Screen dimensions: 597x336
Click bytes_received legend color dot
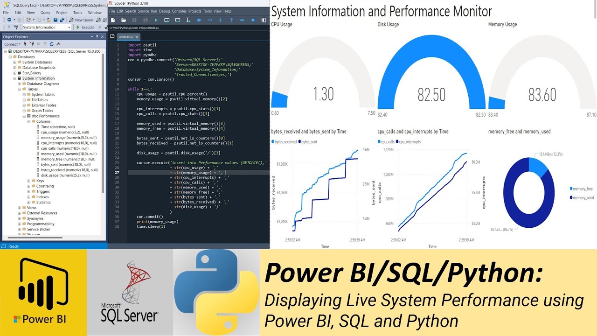pyautogui.click(x=273, y=141)
